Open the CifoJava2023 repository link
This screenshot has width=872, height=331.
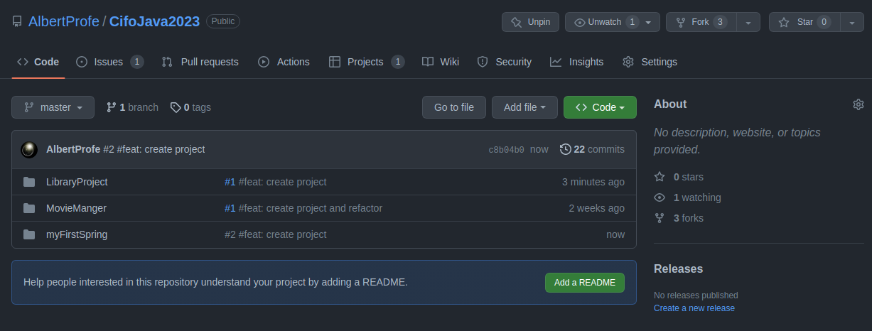click(x=154, y=21)
